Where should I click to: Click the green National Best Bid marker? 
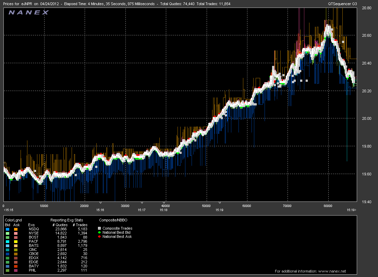tap(100, 232)
